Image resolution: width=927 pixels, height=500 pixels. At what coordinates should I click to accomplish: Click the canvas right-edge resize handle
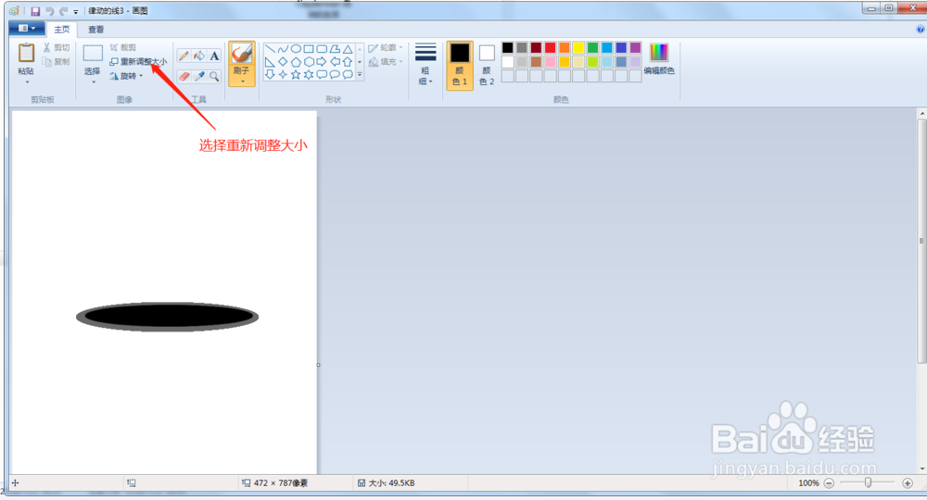[318, 365]
